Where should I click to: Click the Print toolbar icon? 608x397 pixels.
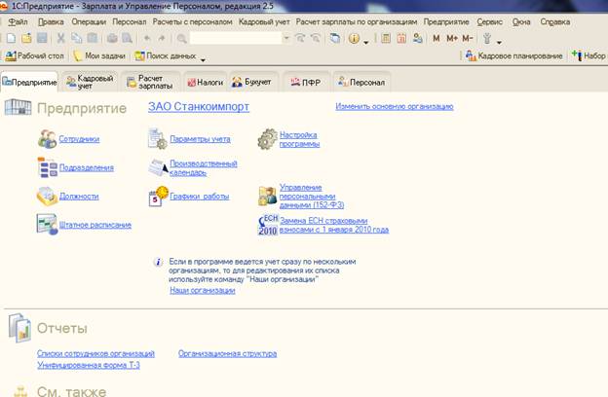112,38
